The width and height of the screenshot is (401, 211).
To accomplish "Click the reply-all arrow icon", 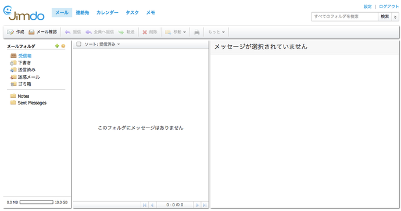I will point(88,32).
